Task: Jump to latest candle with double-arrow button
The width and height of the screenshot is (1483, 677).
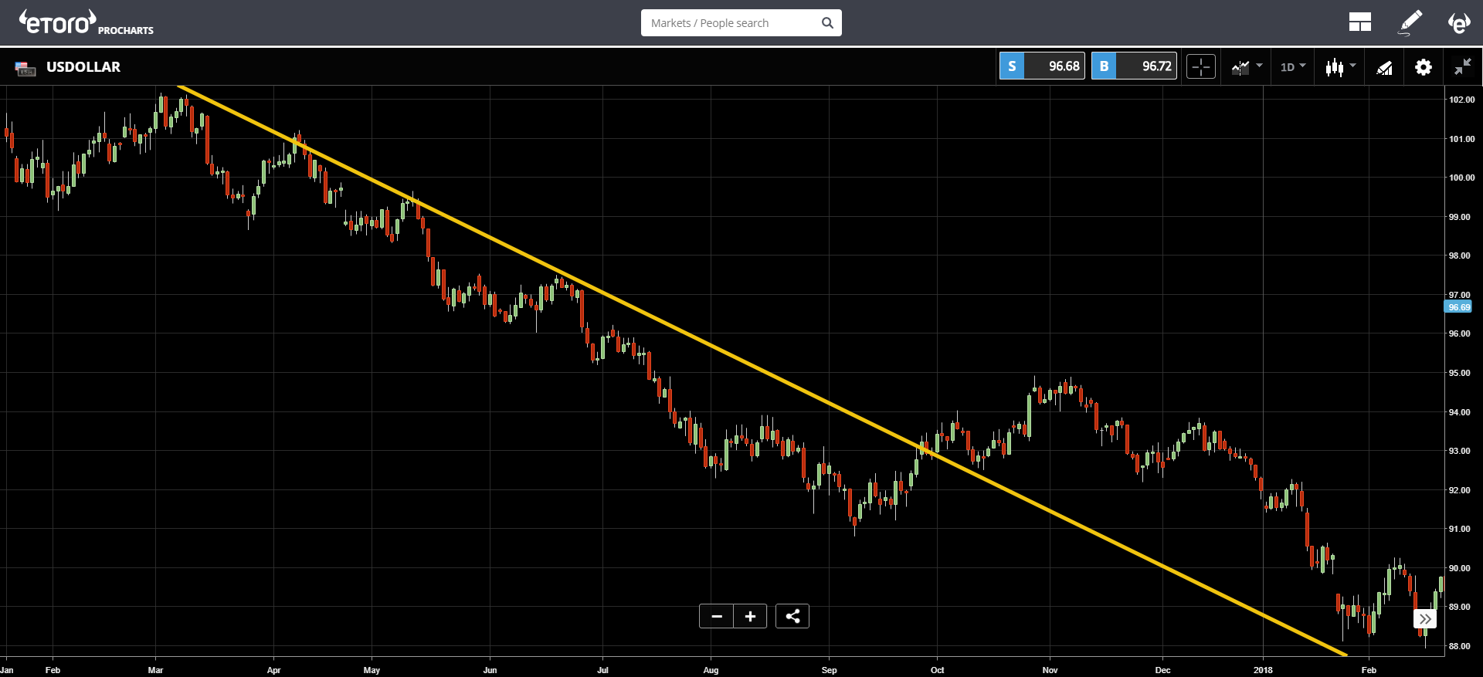Action: [1425, 619]
